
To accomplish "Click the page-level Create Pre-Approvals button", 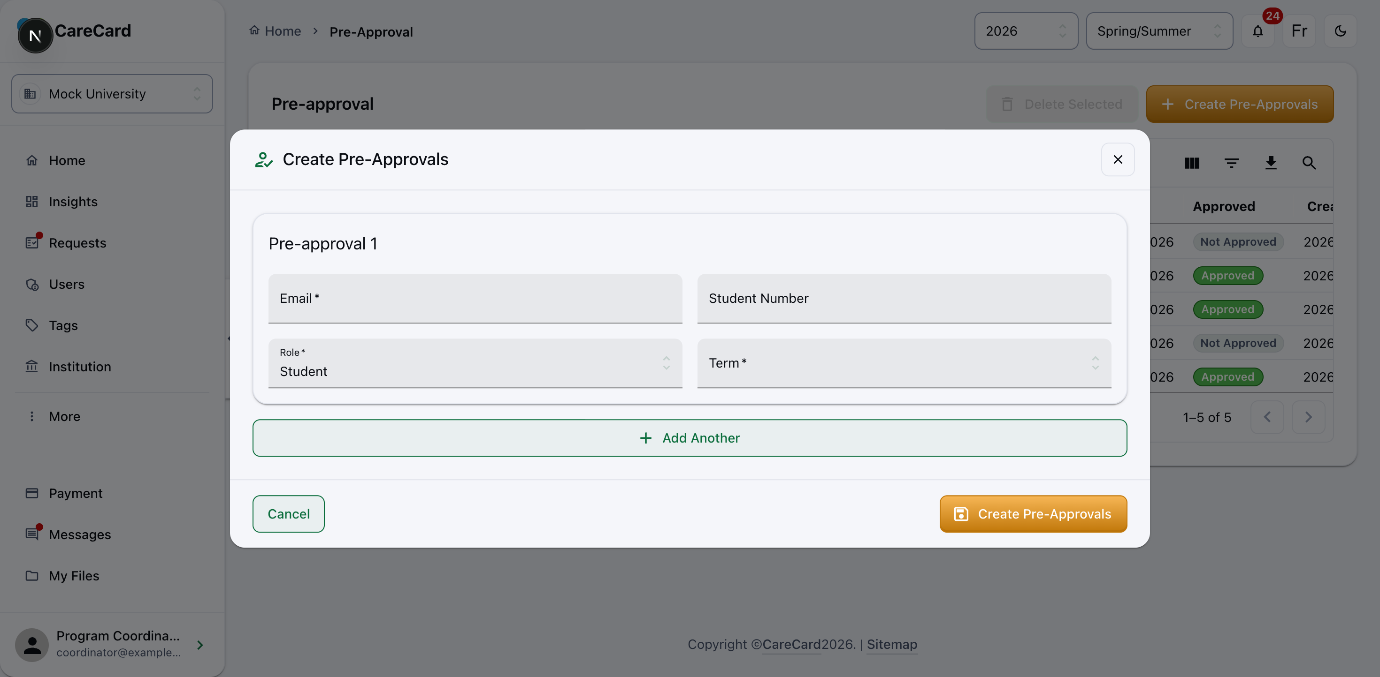I will [1239, 104].
